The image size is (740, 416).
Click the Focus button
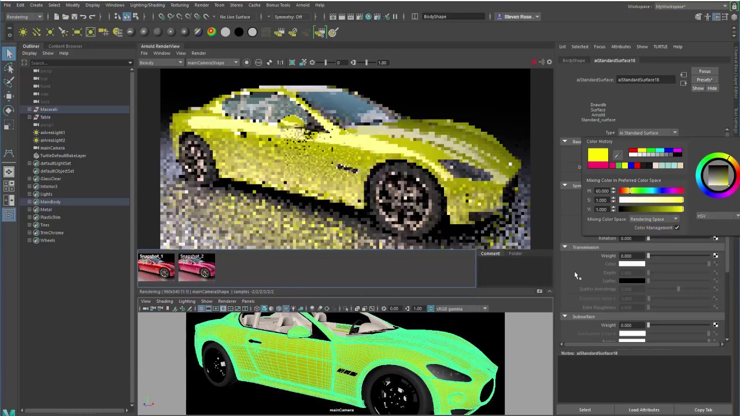(705, 71)
